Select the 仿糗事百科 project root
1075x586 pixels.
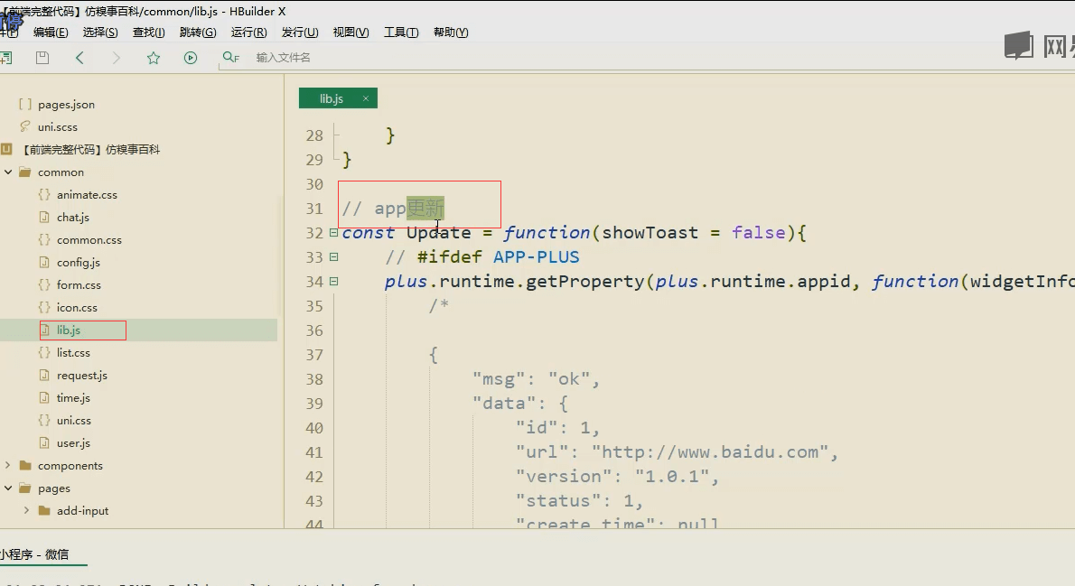click(91, 149)
